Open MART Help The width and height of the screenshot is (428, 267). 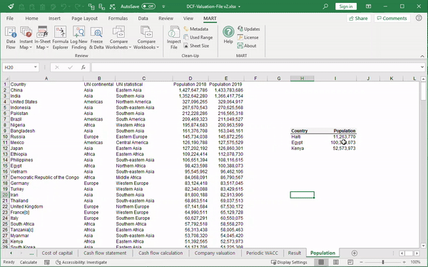click(228, 35)
